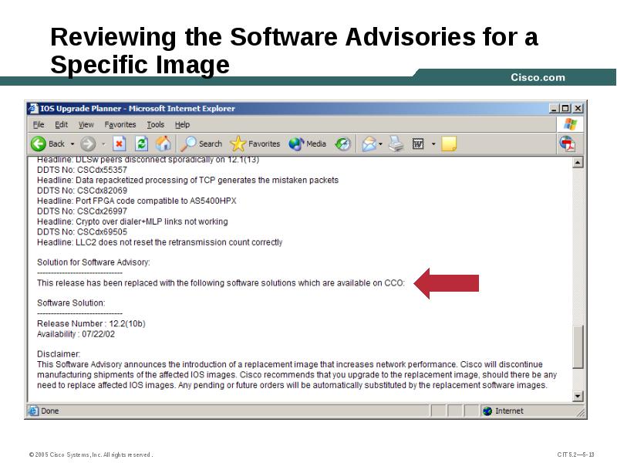The image size is (617, 463).
Task: Click the Mail envelope icon
Action: 369,144
